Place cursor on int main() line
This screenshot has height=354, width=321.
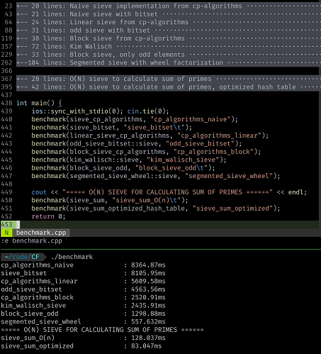(x=39, y=103)
